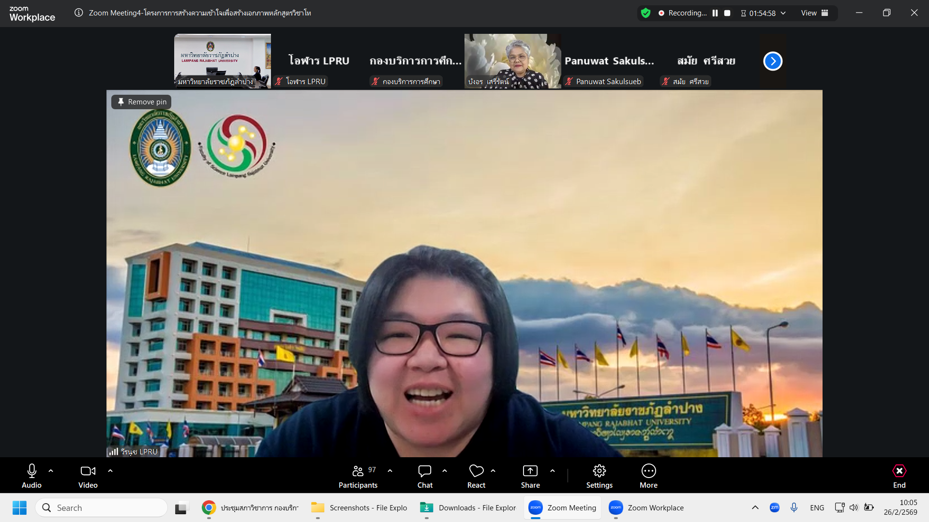The image size is (929, 522).
Task: Open the More options icon
Action: 648,471
